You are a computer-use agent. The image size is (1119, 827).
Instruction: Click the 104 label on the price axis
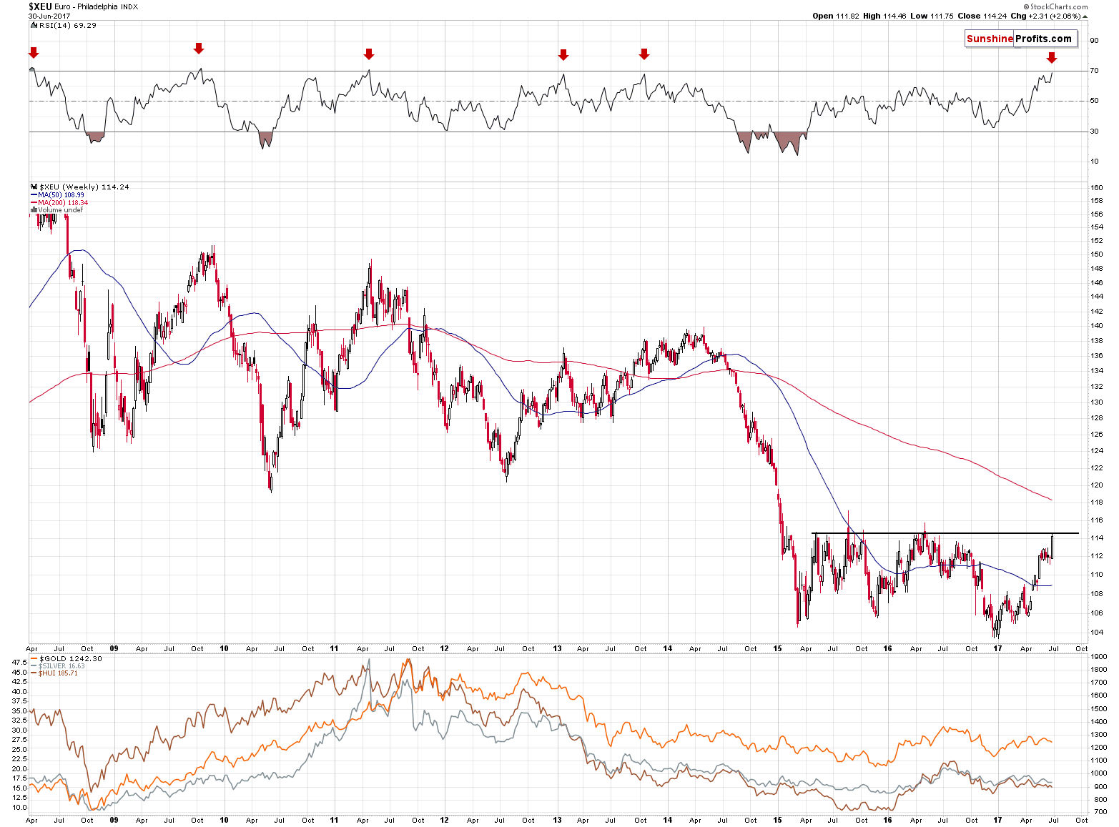1096,633
